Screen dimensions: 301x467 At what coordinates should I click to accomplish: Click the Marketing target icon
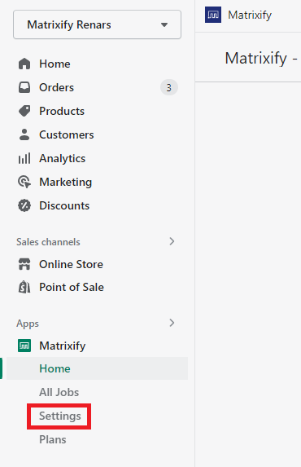point(24,182)
